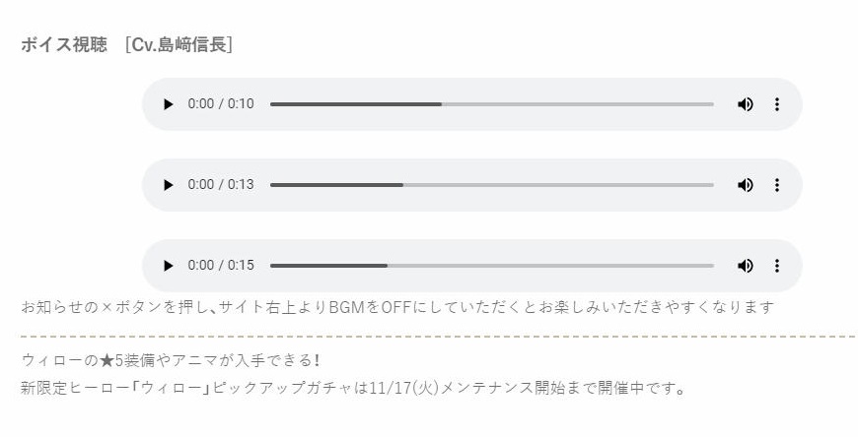Toggle mute on the 0:13 player
Screen dimensions: 858x437
(x=745, y=185)
